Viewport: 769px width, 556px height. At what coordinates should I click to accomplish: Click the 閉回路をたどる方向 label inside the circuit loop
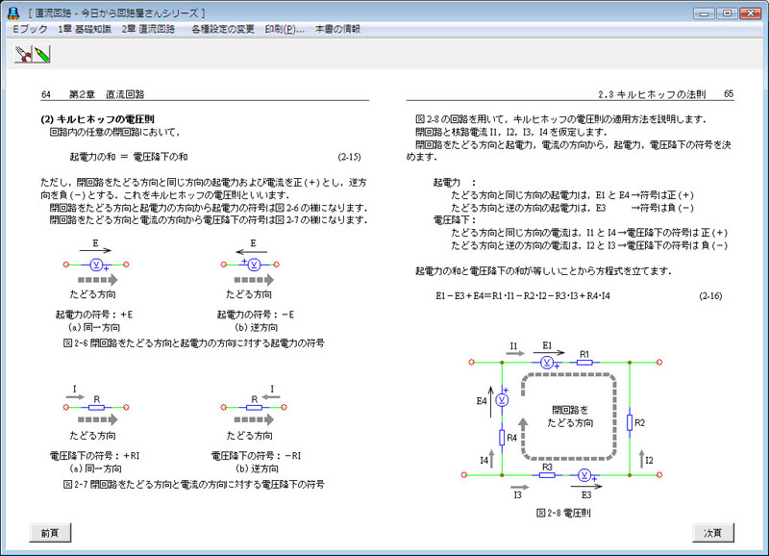coord(570,417)
